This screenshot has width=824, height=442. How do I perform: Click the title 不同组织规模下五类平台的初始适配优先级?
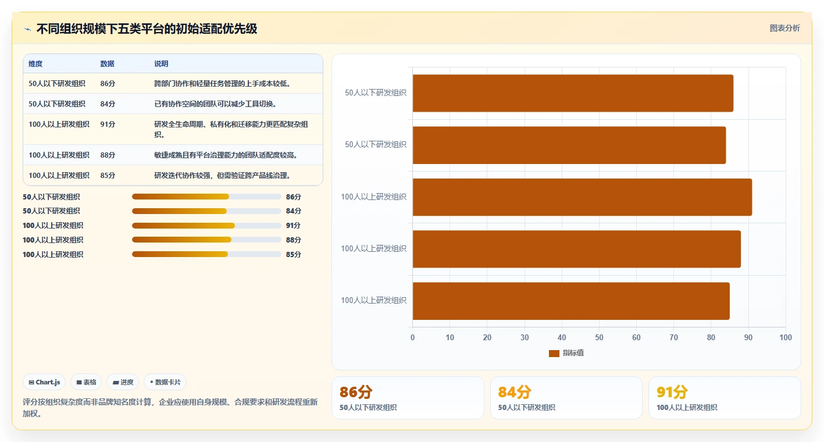[147, 28]
